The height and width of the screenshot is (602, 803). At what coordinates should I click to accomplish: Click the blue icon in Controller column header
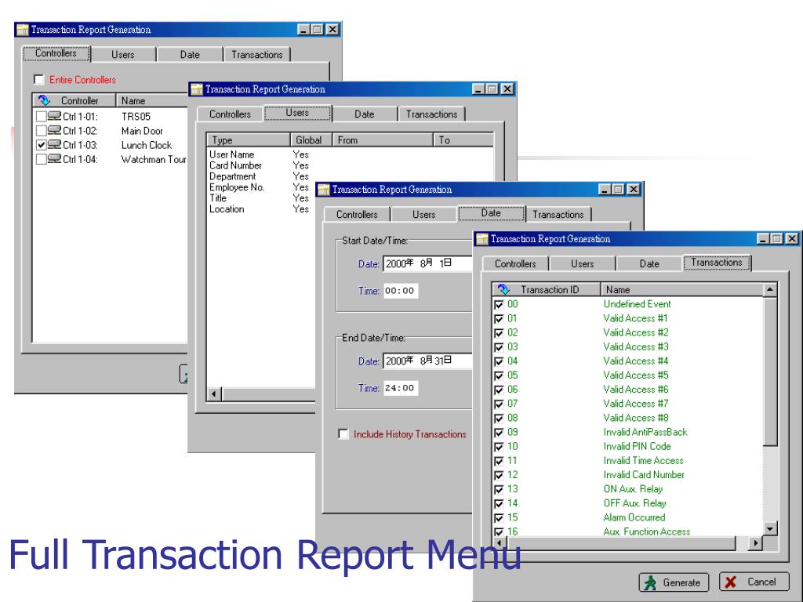tap(44, 100)
